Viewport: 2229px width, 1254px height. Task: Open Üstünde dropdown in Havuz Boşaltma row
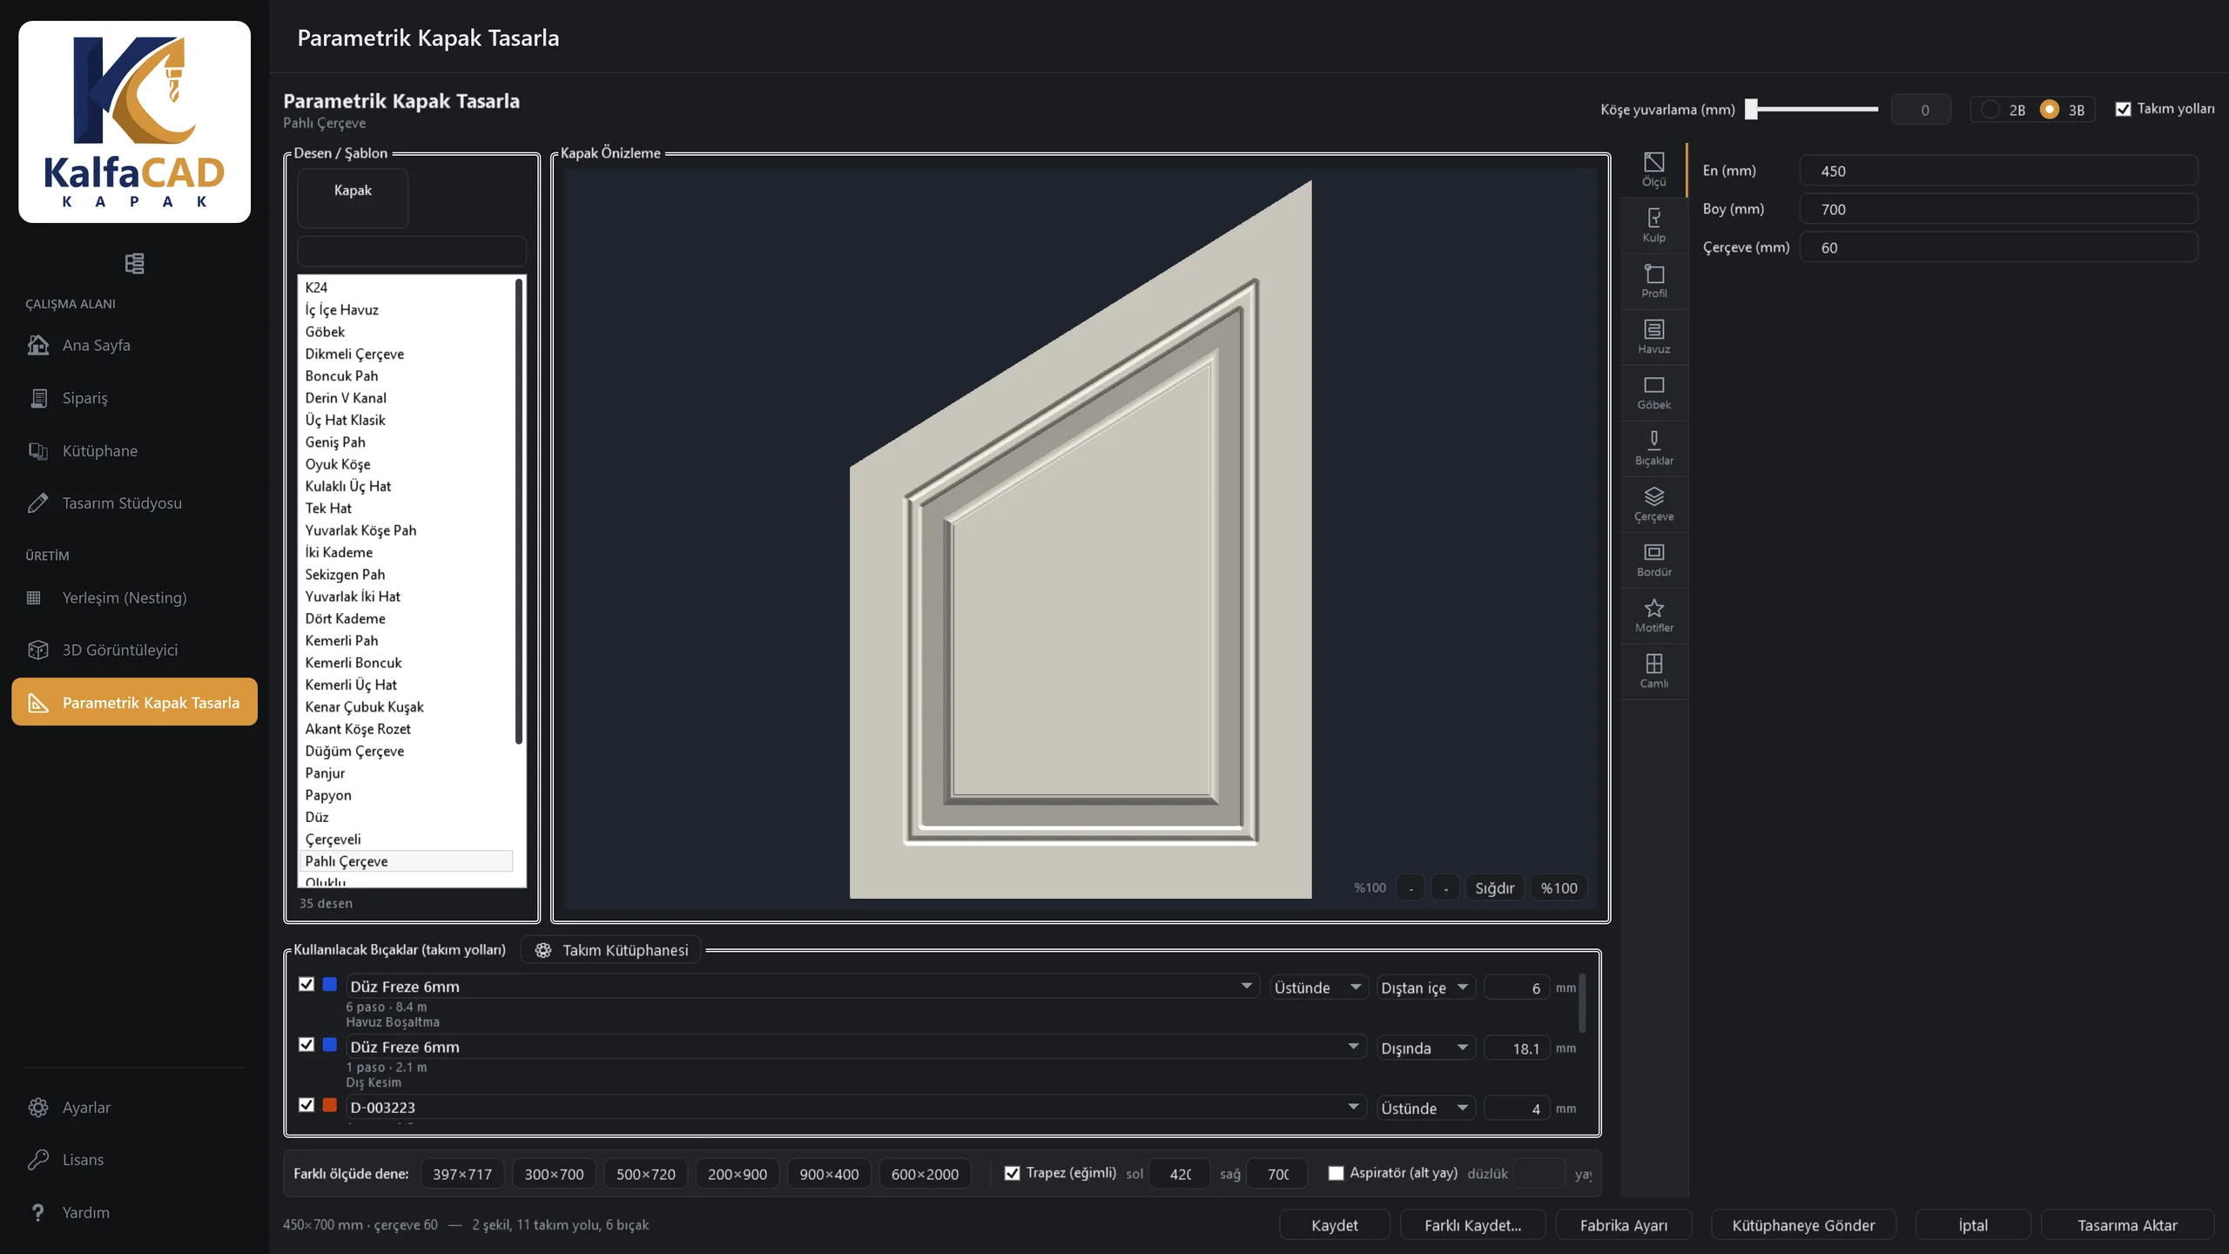coord(1318,988)
